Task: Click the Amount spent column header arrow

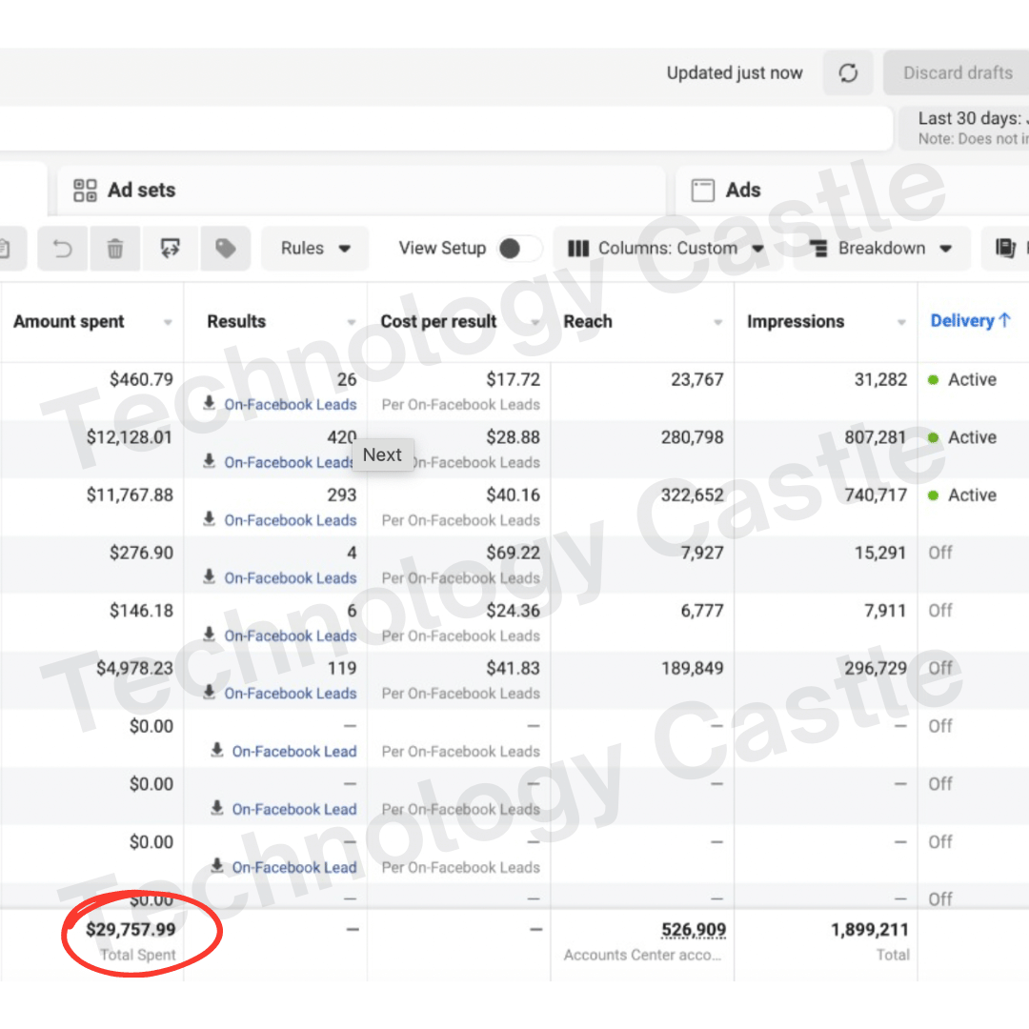Action: tap(168, 323)
